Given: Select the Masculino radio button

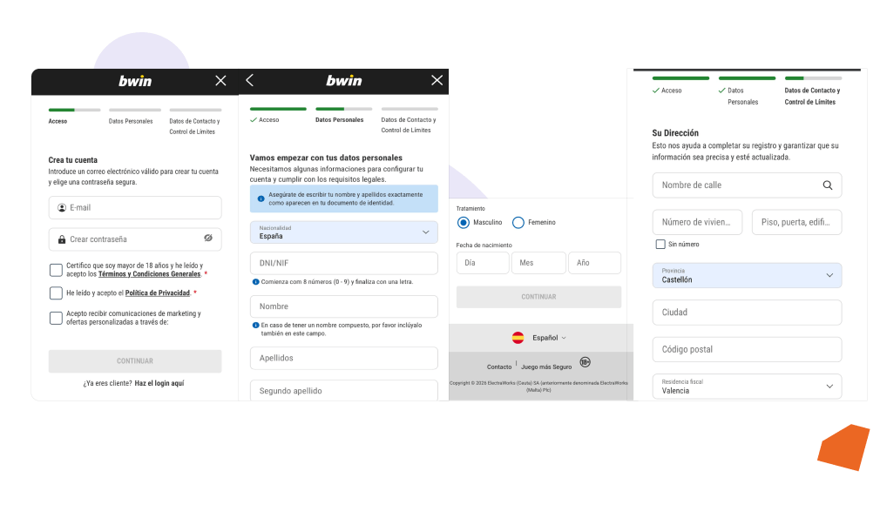Looking at the screenshot, I should (463, 223).
